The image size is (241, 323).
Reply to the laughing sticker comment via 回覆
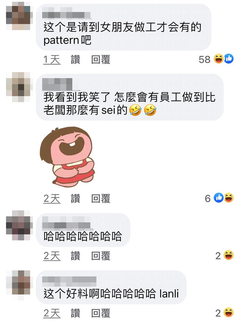(101, 199)
